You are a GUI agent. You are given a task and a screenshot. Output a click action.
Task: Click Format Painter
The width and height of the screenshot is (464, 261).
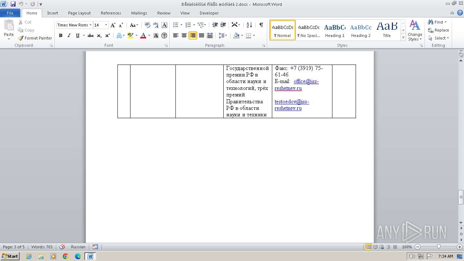coord(35,38)
